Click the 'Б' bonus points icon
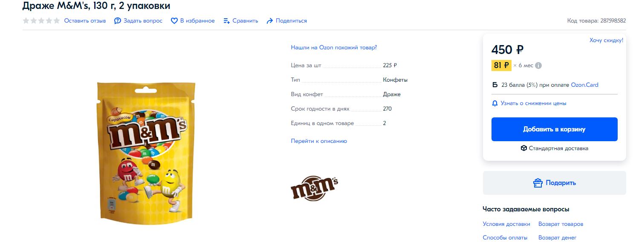636x242 pixels. click(x=495, y=85)
